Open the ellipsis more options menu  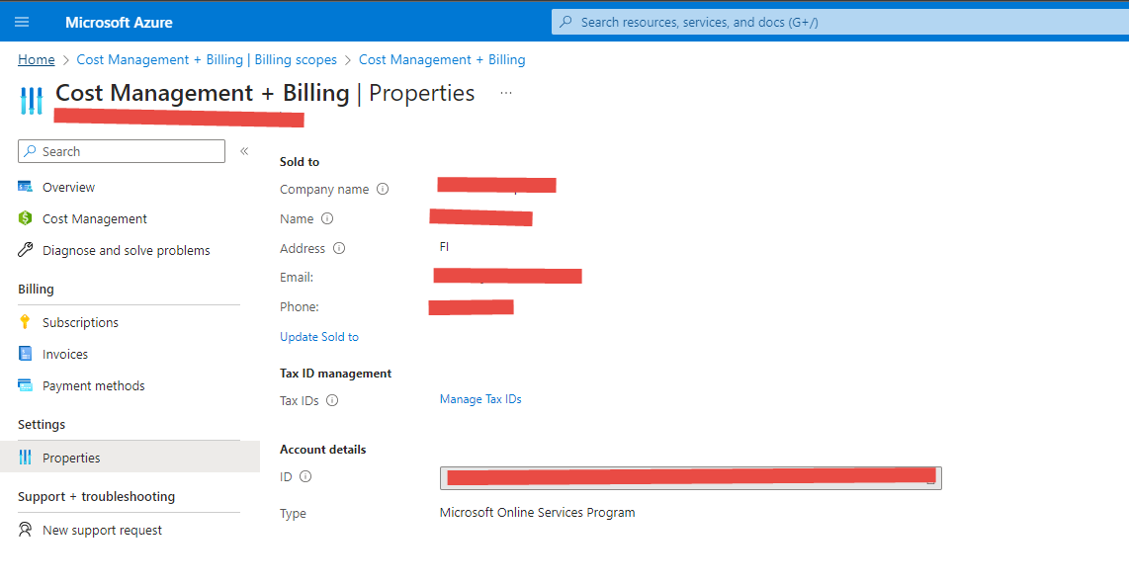tap(506, 93)
